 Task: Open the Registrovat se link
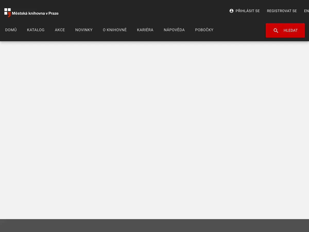(x=282, y=11)
